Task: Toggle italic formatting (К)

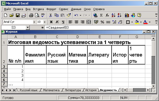Action: point(57,22)
